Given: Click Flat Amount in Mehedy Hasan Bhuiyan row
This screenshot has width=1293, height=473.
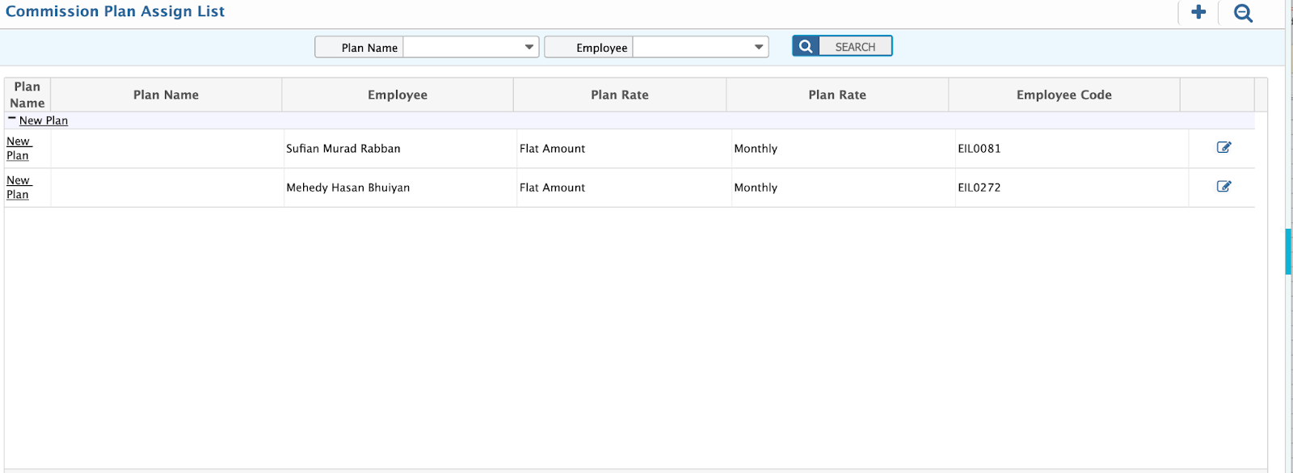Looking at the screenshot, I should [553, 187].
